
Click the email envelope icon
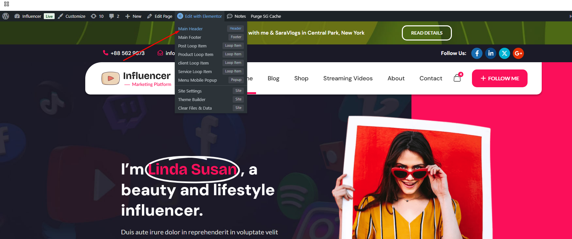coord(160,53)
